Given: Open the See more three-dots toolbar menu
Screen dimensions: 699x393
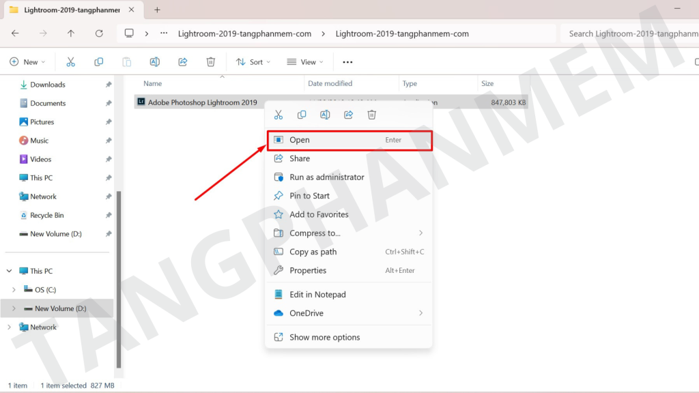Looking at the screenshot, I should tap(347, 62).
